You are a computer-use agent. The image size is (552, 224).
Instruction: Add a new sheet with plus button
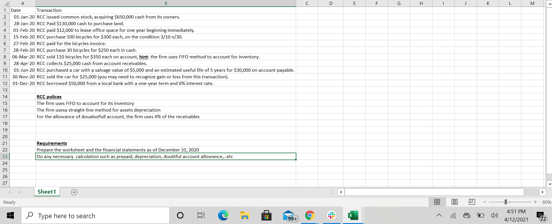point(74,192)
